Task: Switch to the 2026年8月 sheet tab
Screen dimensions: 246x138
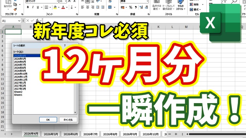Action: click(110, 134)
